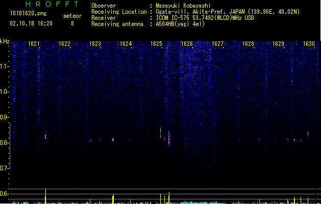Click the 1623 time marker
The image size is (321, 204).
95,44
